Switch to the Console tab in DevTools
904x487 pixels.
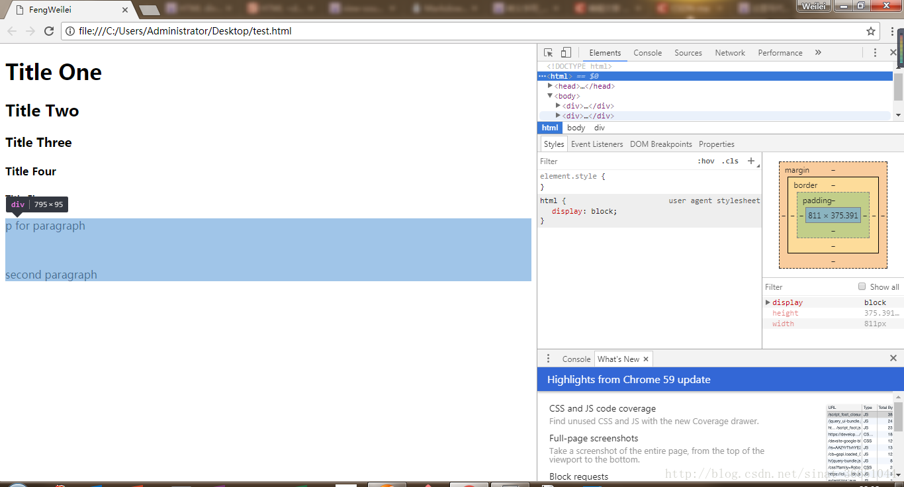click(647, 53)
